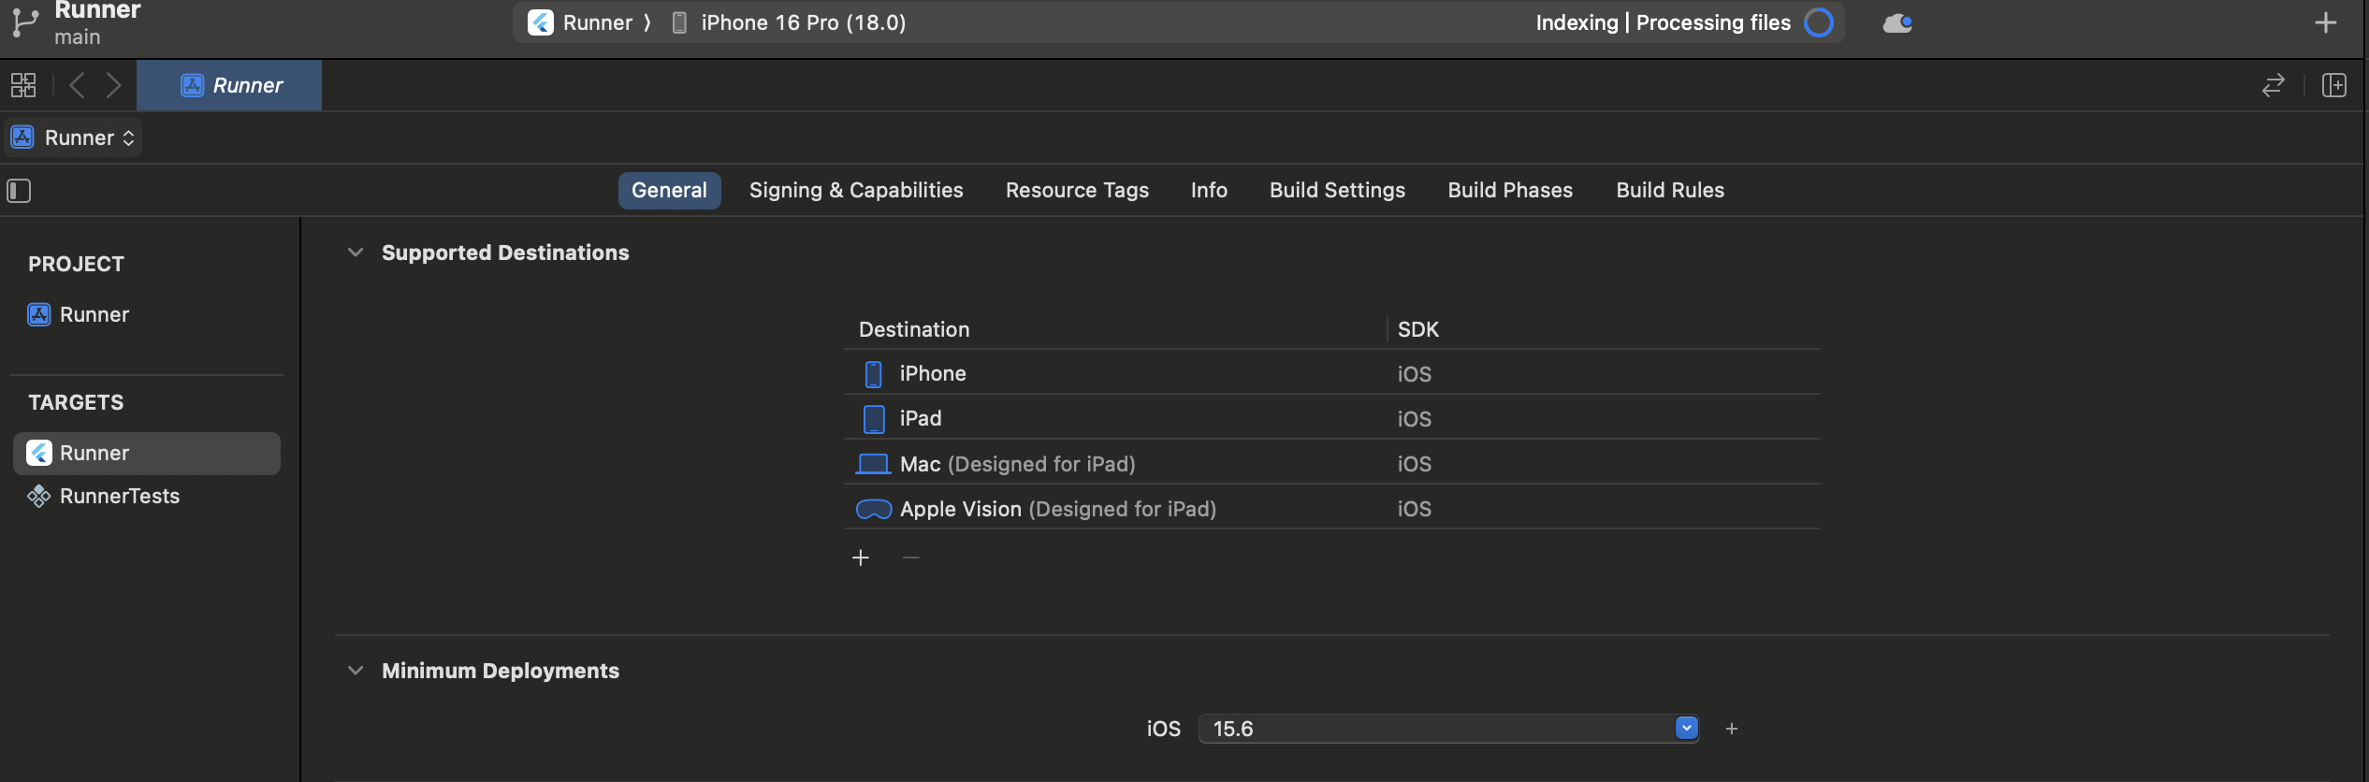Toggle the targets list sidebar icon
Image resolution: width=2369 pixels, height=782 pixels.
pos(20,191)
